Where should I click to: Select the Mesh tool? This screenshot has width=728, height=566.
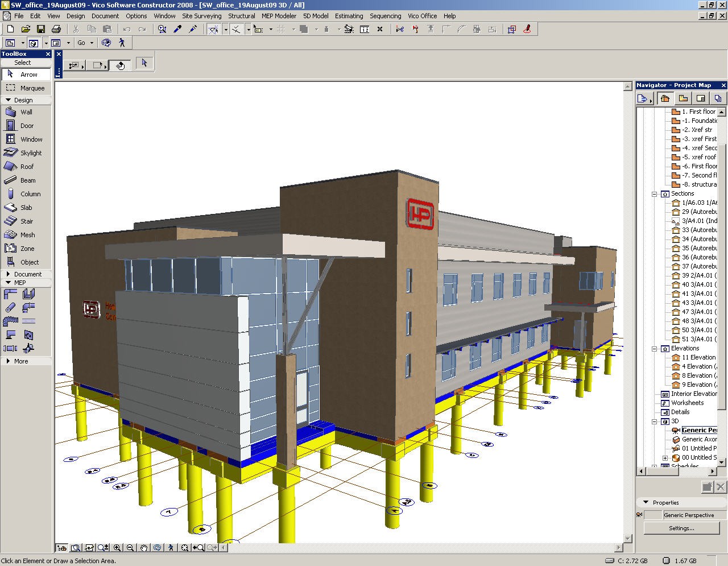click(x=26, y=235)
